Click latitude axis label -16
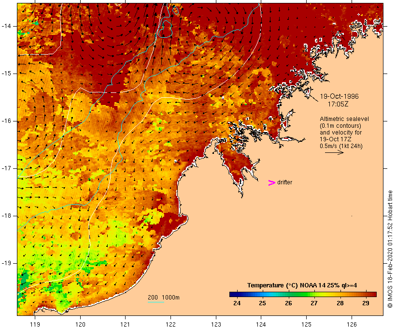This screenshot has height=329, width=396. tap(6, 121)
